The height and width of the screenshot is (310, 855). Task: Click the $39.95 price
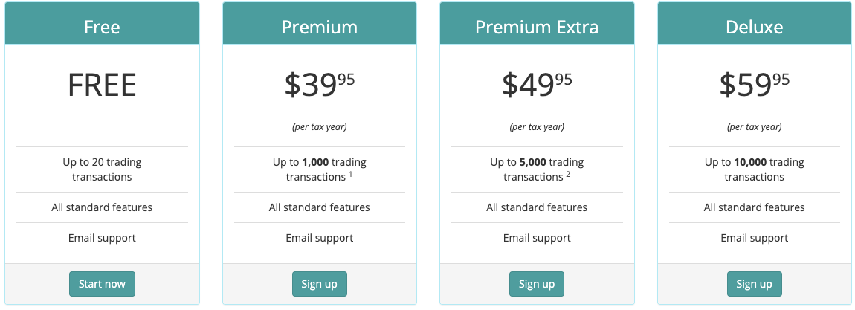(320, 85)
